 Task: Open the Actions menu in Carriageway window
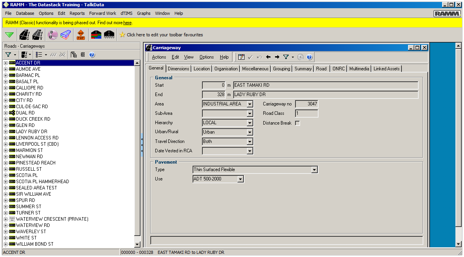coord(158,57)
